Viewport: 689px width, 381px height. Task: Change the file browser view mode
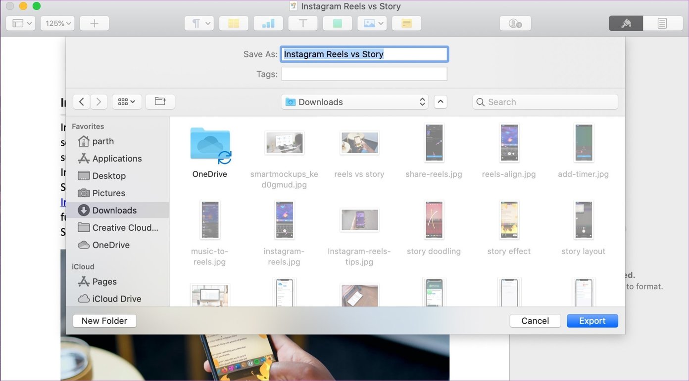pos(127,102)
